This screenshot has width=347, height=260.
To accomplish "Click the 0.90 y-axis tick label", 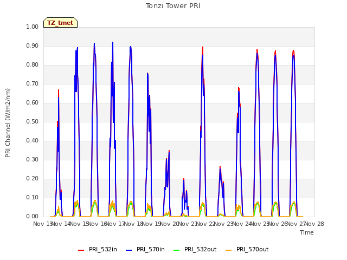I will point(33,45).
